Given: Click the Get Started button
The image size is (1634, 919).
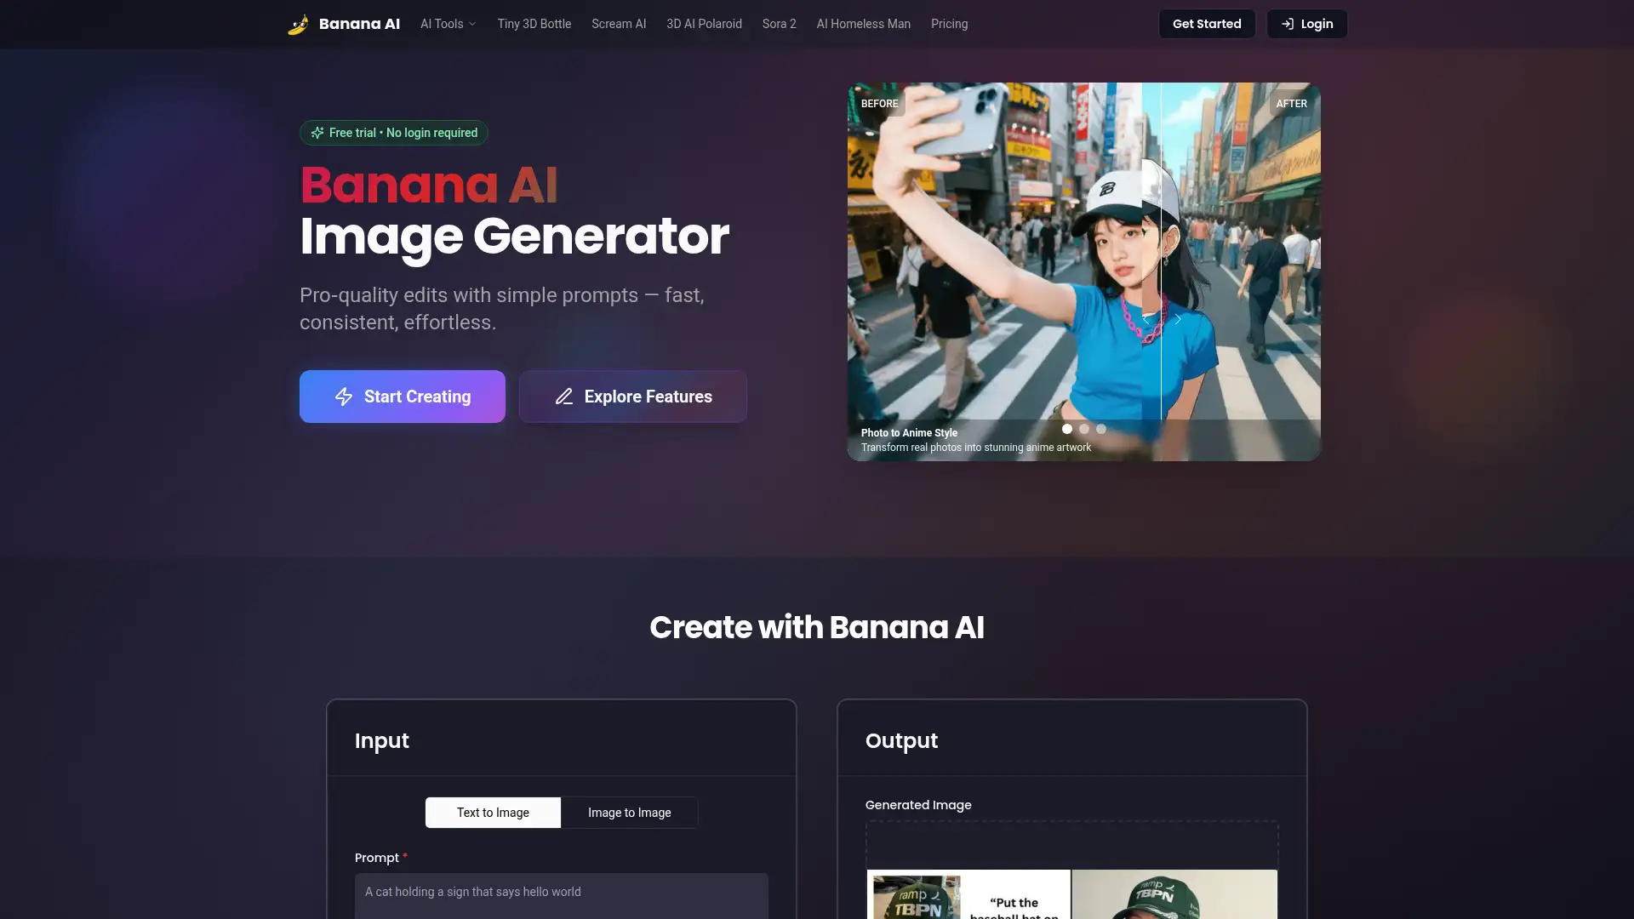Looking at the screenshot, I should point(1206,24).
